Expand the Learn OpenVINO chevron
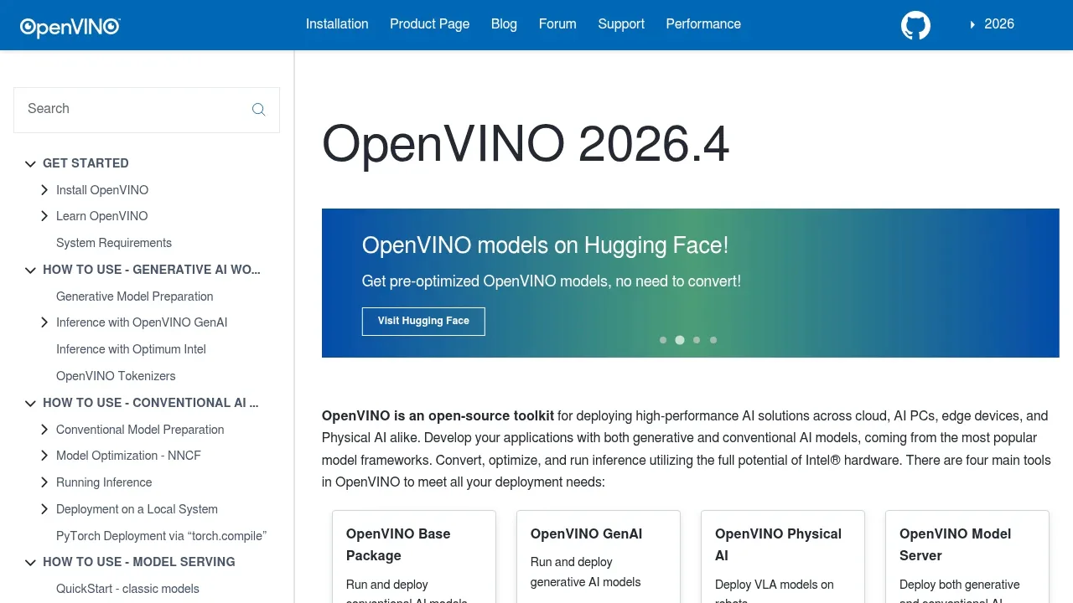 [x=44, y=216]
